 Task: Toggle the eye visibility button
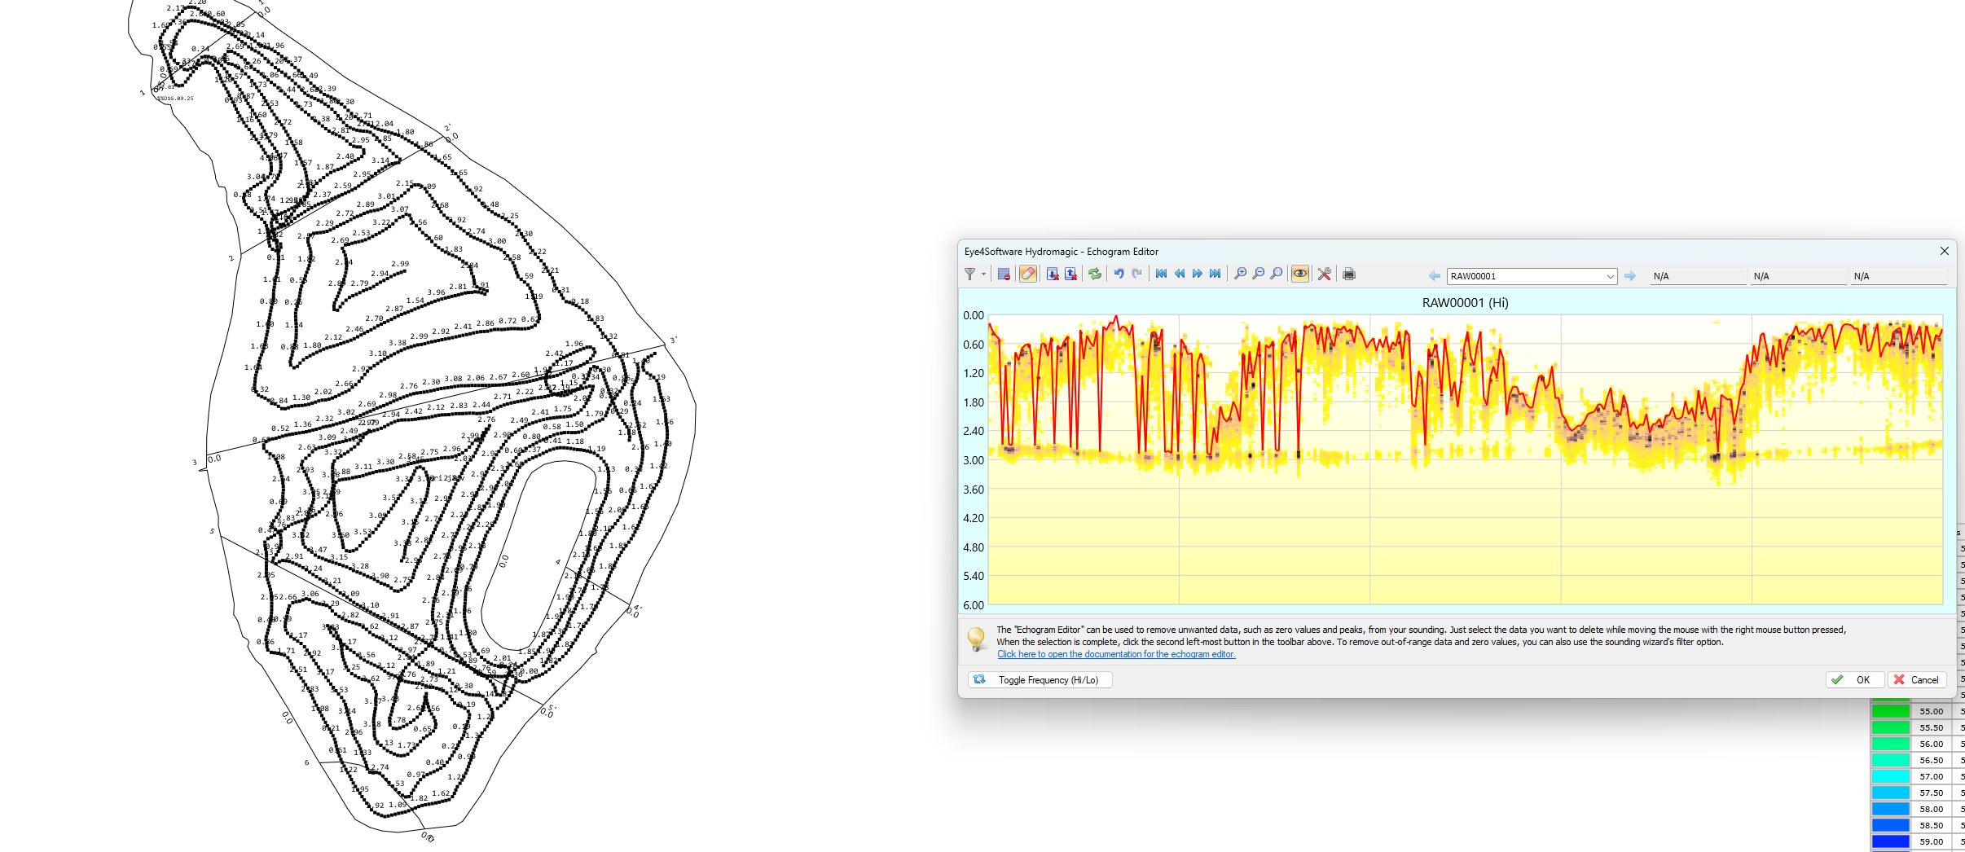click(x=1299, y=274)
